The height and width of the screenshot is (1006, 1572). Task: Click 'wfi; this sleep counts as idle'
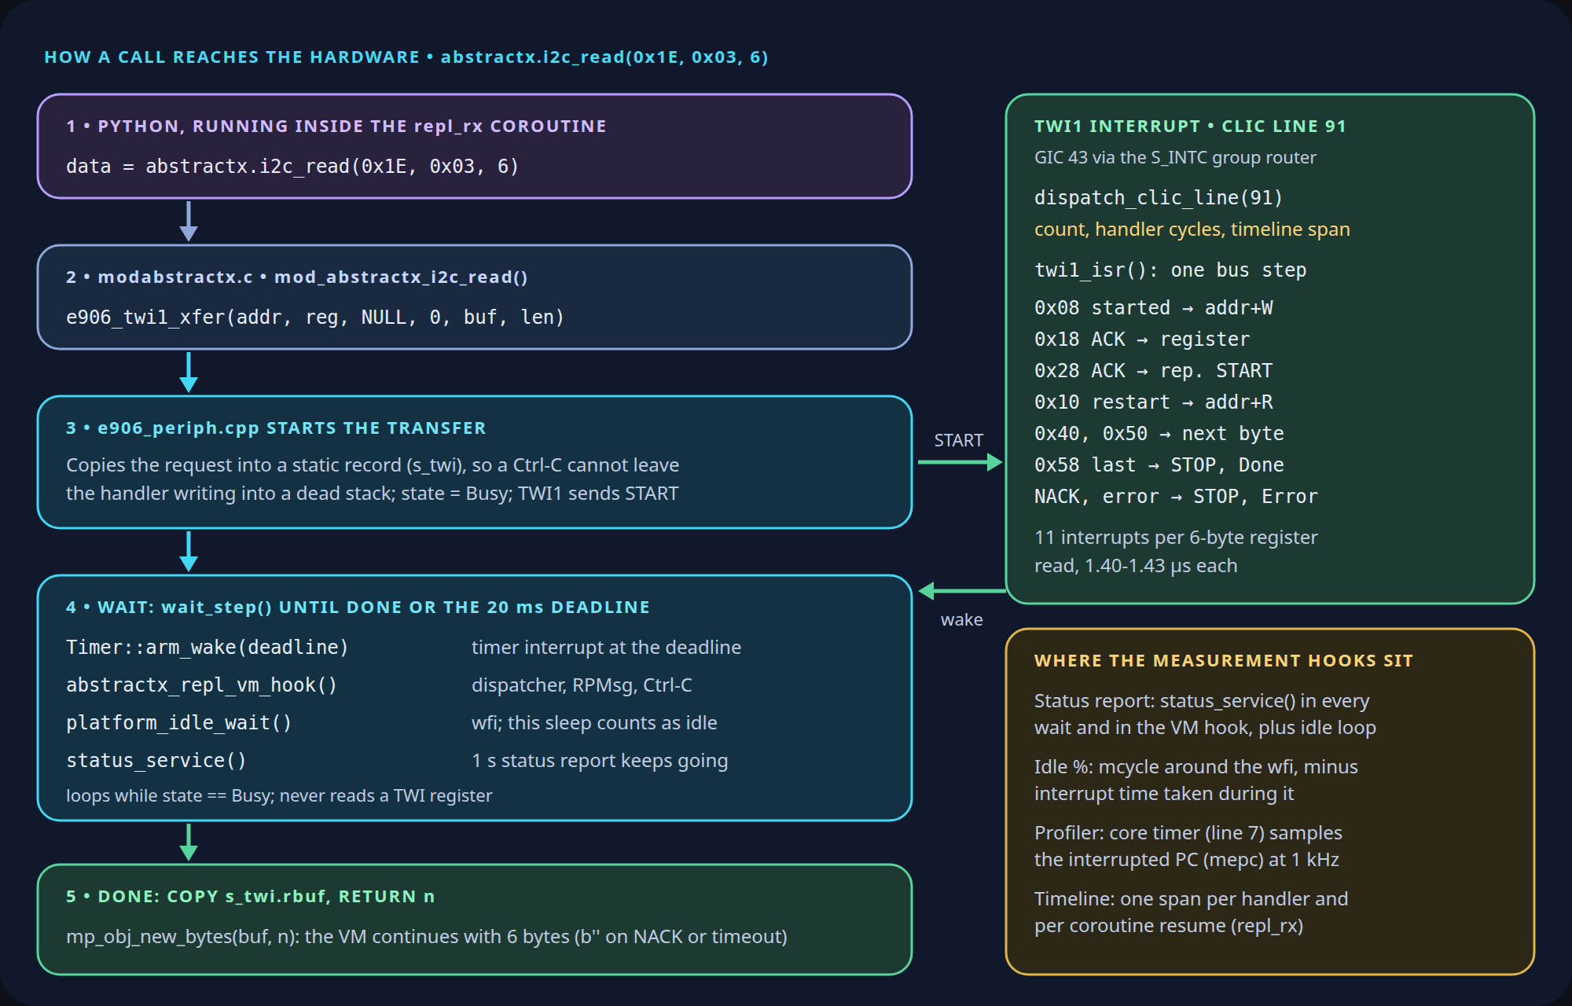click(x=594, y=723)
